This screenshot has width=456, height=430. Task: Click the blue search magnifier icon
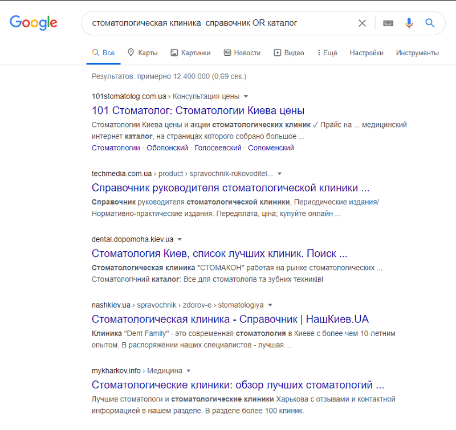tap(430, 23)
